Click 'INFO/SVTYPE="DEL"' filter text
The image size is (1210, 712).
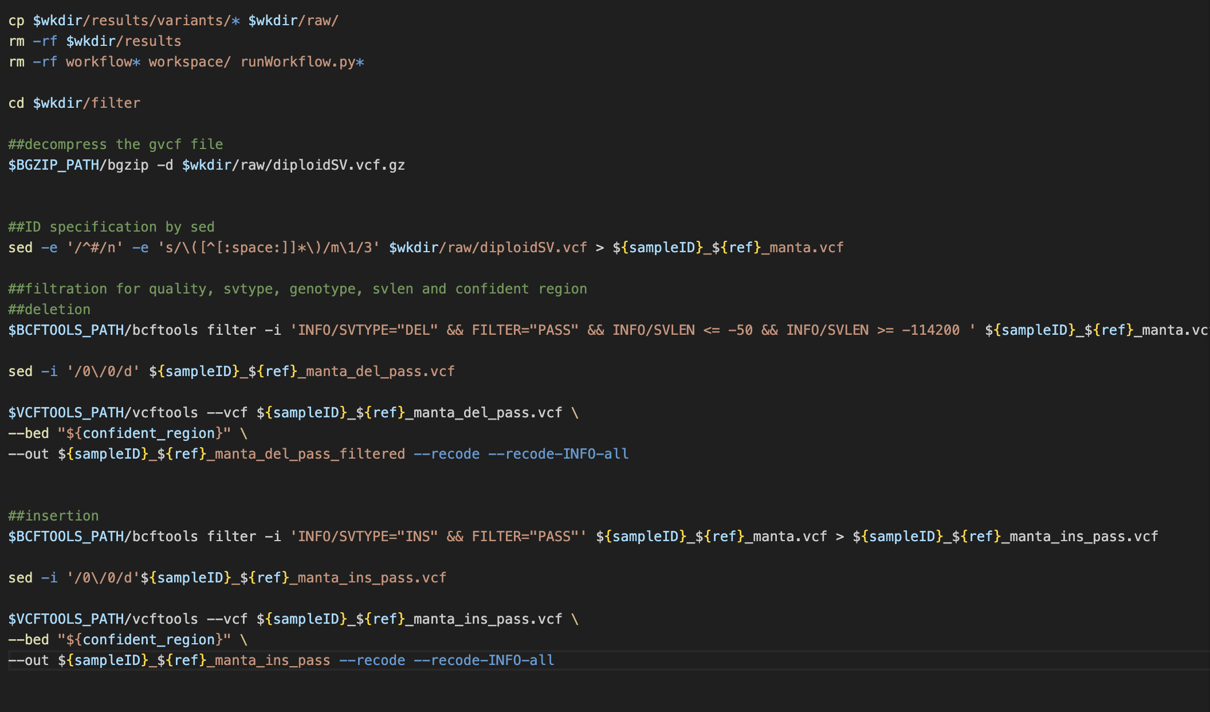368,330
